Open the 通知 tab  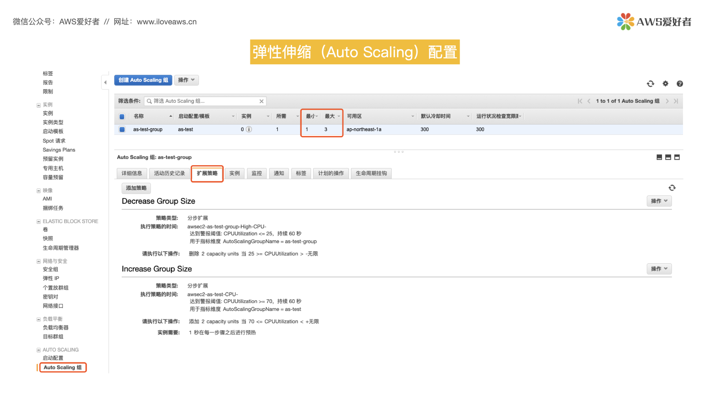[x=279, y=173]
